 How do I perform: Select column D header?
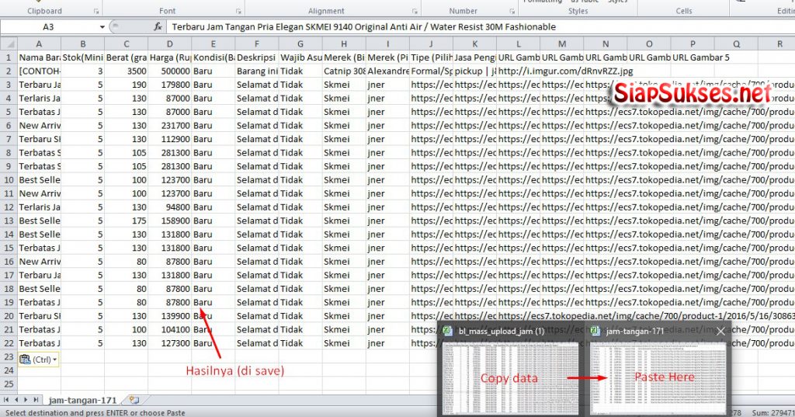(170, 44)
